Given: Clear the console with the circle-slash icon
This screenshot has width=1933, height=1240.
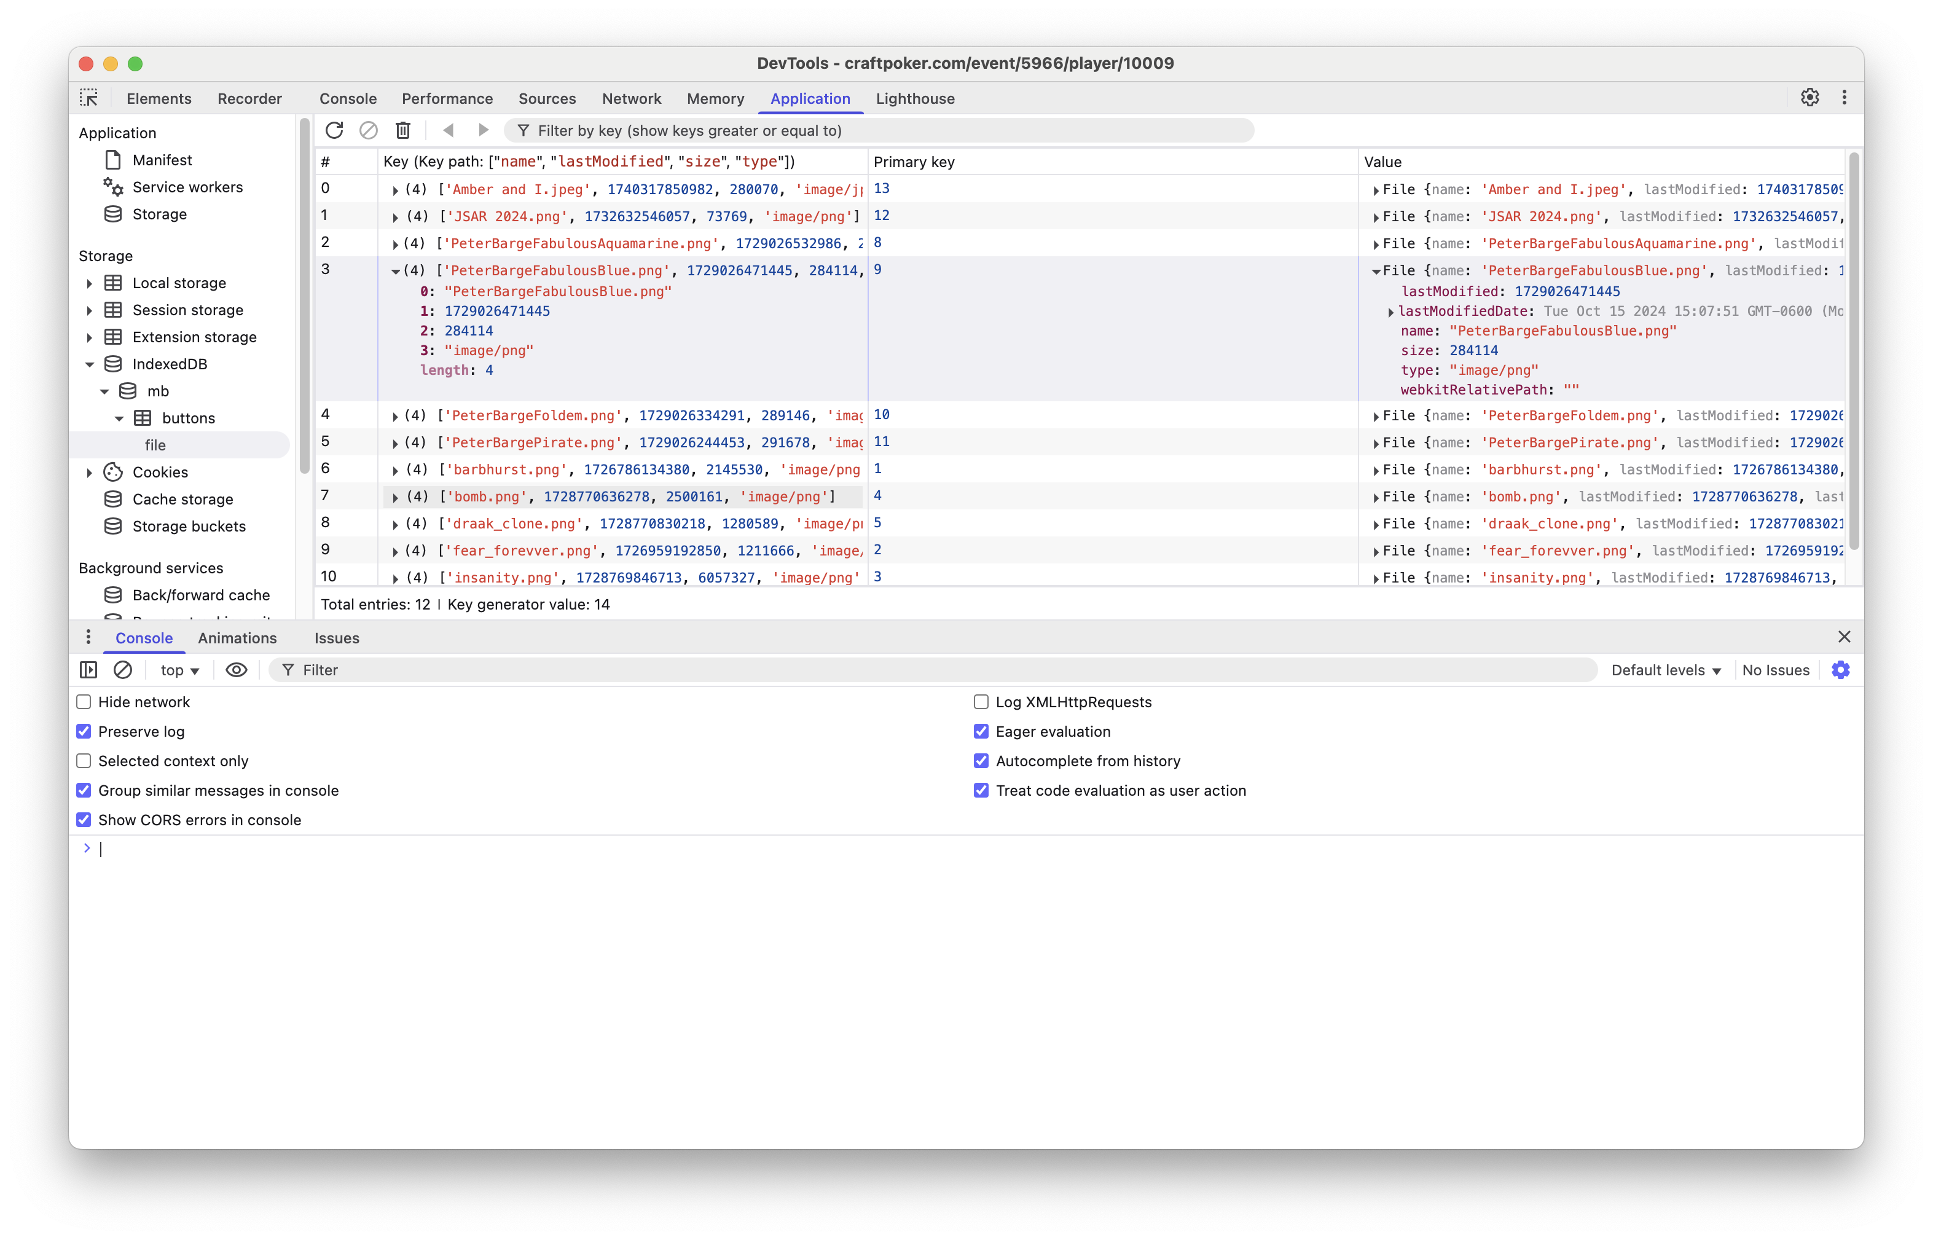Looking at the screenshot, I should click(123, 670).
